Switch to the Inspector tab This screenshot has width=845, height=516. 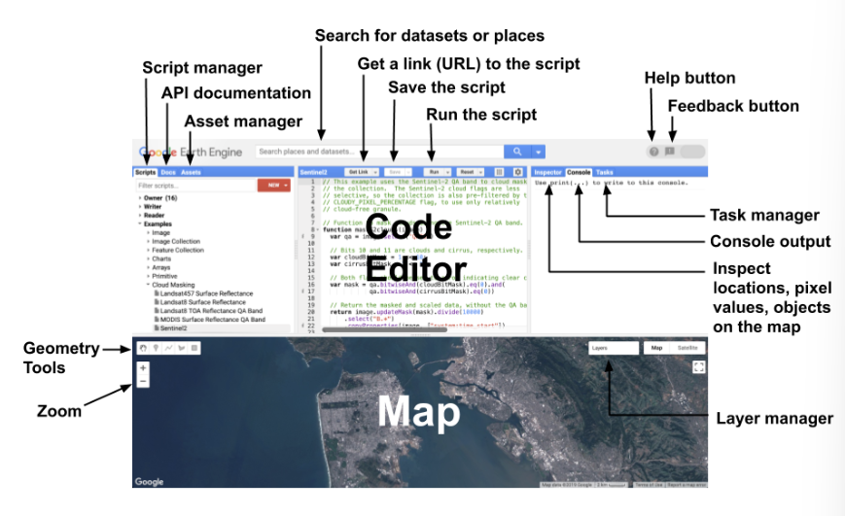[548, 172]
